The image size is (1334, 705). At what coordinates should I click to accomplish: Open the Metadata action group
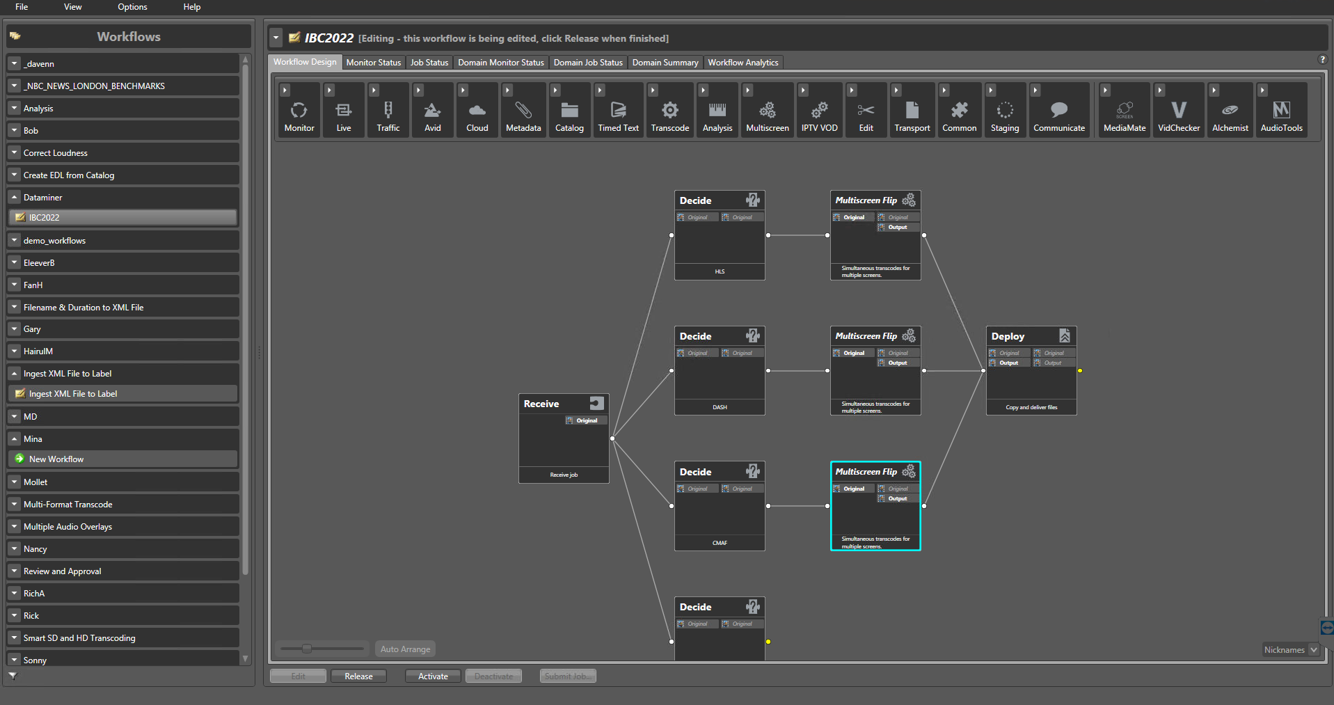pyautogui.click(x=523, y=110)
